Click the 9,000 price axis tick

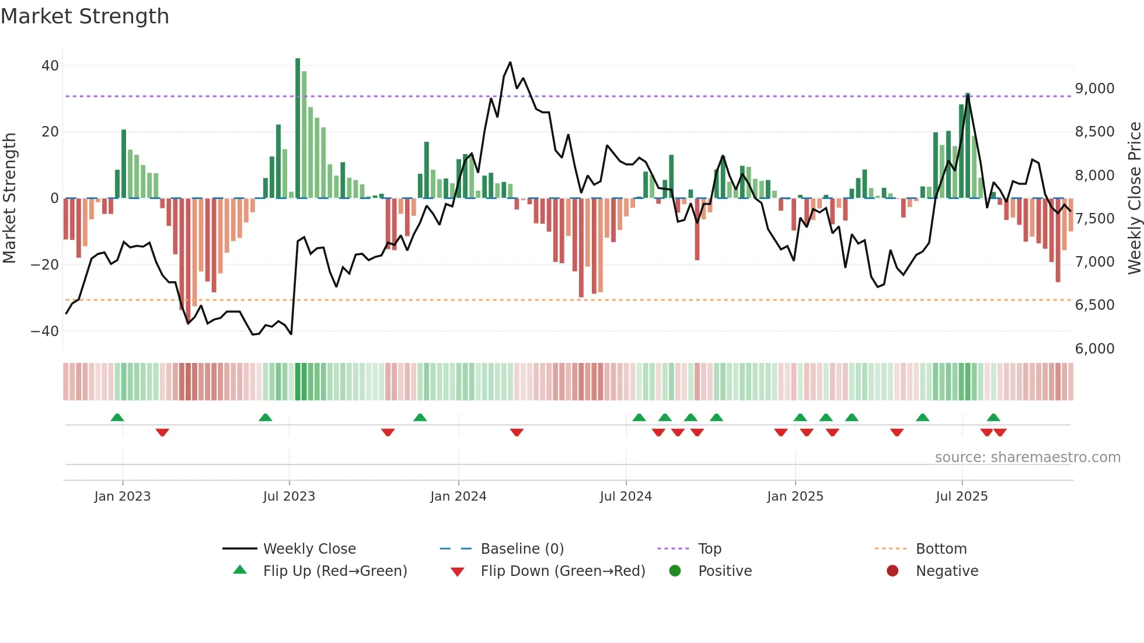click(x=1095, y=89)
